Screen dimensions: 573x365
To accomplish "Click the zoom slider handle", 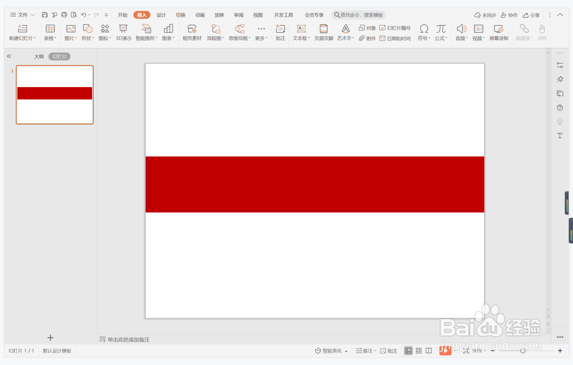I will click(x=523, y=351).
